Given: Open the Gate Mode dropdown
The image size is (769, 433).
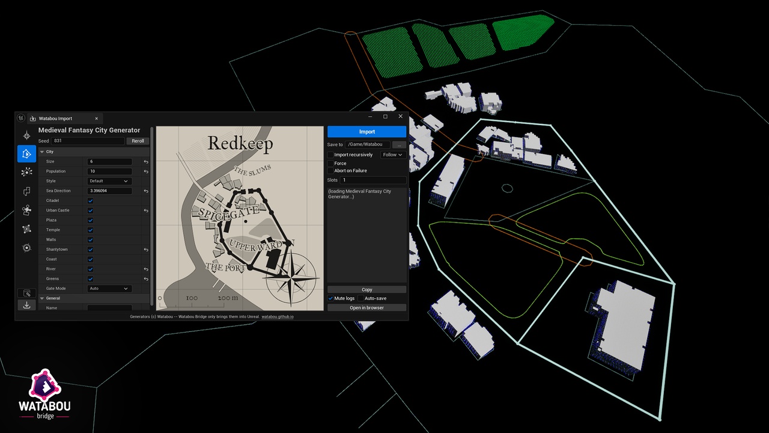Looking at the screenshot, I should (x=109, y=289).
